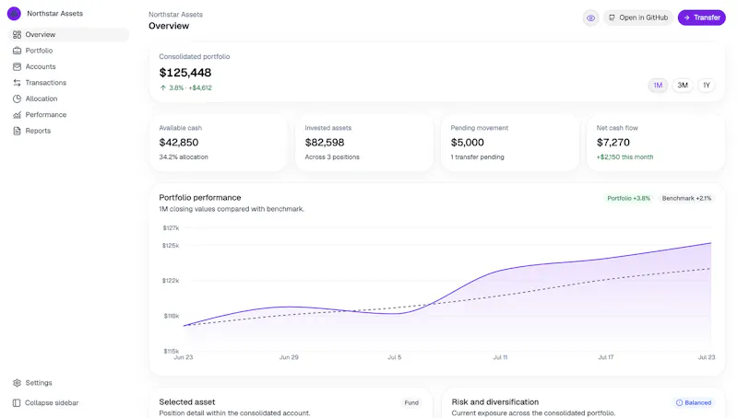
Task: Click Open in GitHub
Action: coord(638,17)
